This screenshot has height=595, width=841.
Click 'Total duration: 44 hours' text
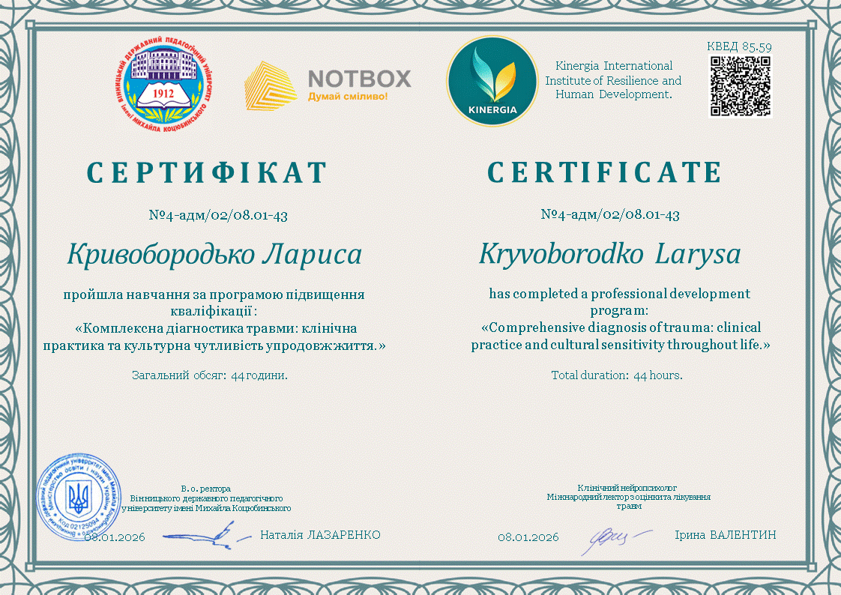[x=617, y=375]
